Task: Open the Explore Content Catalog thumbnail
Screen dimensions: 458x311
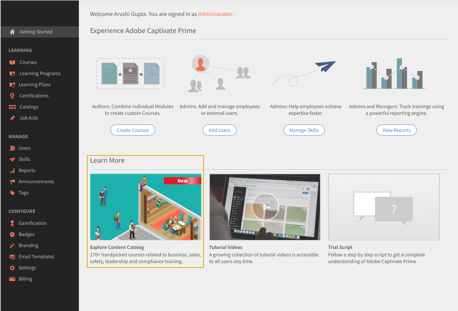Action: [146, 207]
